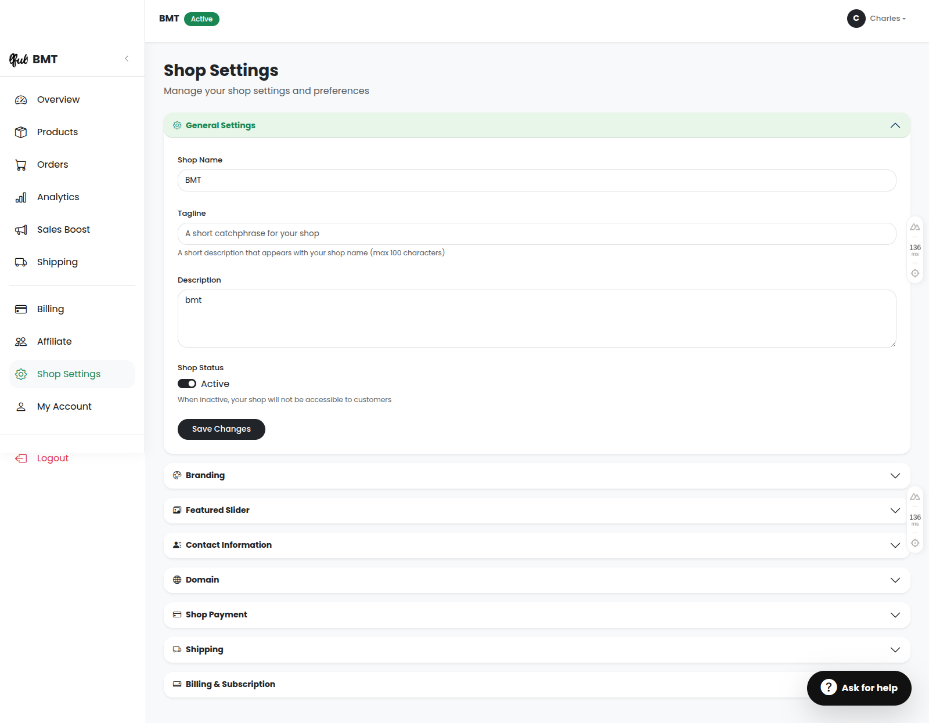Click the upper performance widget target icon
This screenshot has height=723, width=929.
pyautogui.click(x=915, y=273)
